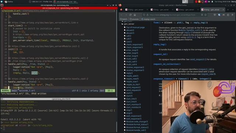
Task: Switch to Firefox in the top panel taskbar
Action: (9, 1)
